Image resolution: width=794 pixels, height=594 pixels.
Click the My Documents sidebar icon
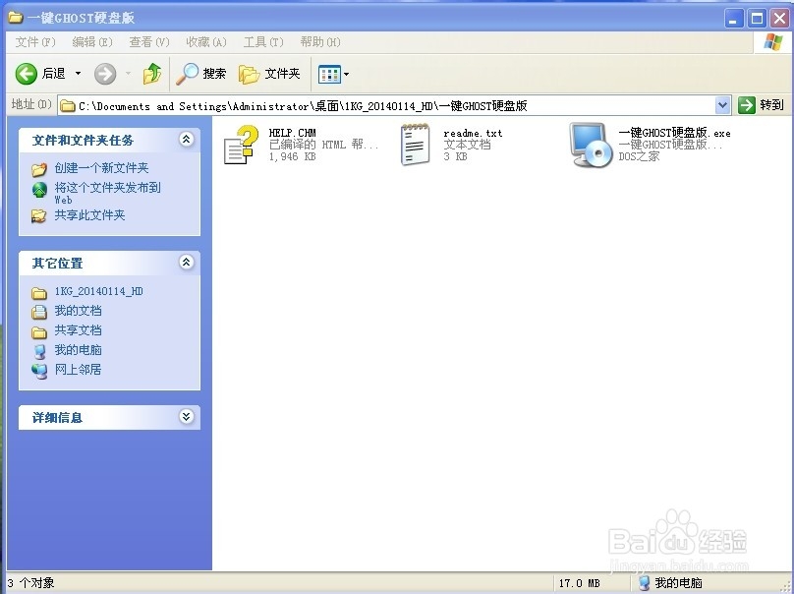coord(39,312)
